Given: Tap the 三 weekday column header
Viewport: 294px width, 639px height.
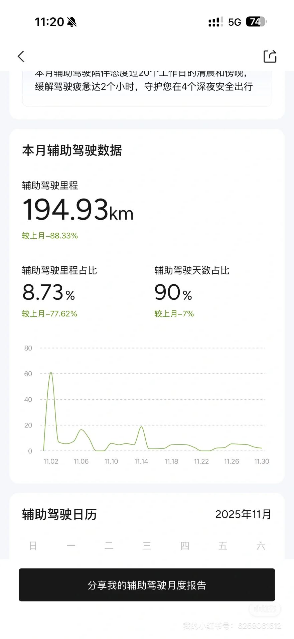Looking at the screenshot, I should pyautogui.click(x=147, y=546).
